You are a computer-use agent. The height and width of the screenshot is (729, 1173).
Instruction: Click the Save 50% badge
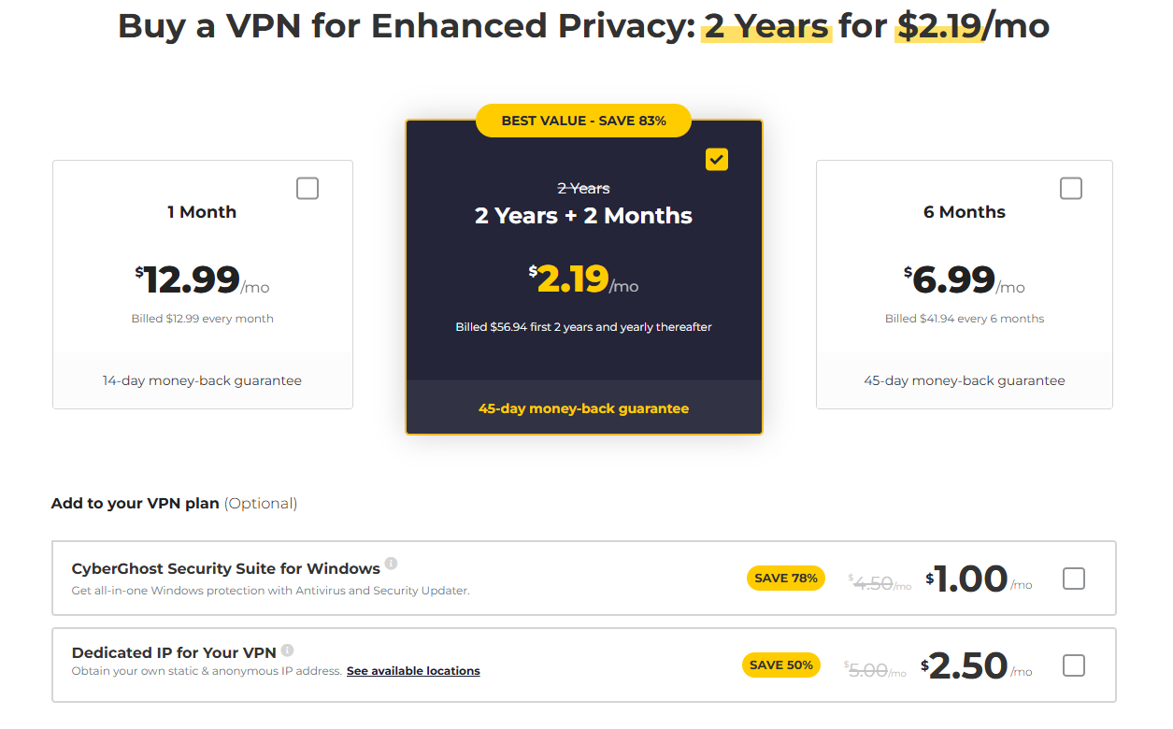(781, 665)
